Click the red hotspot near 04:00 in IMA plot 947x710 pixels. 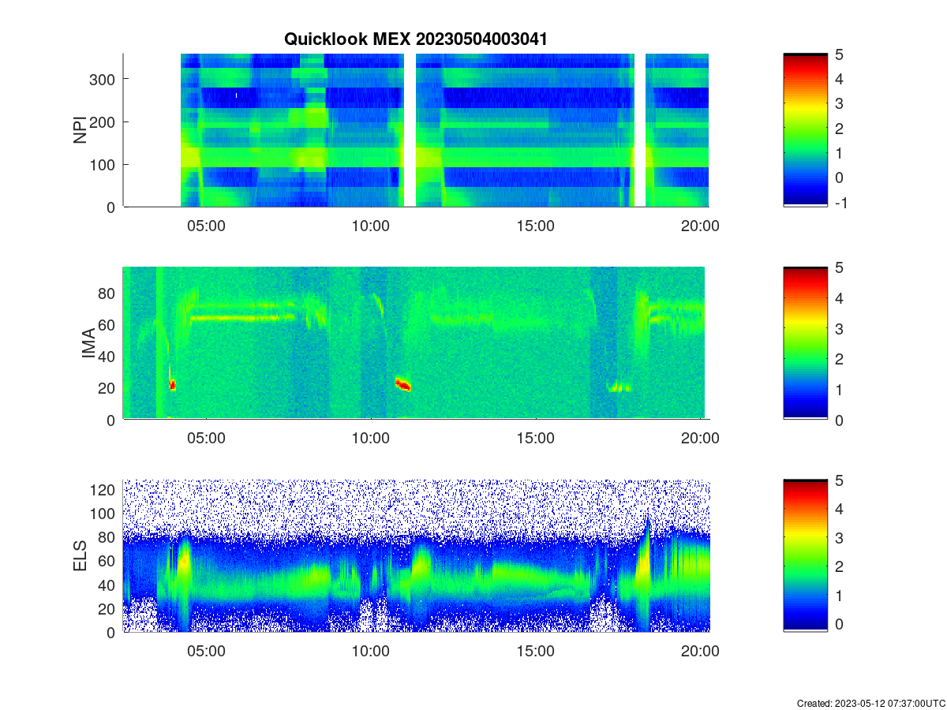(x=172, y=385)
